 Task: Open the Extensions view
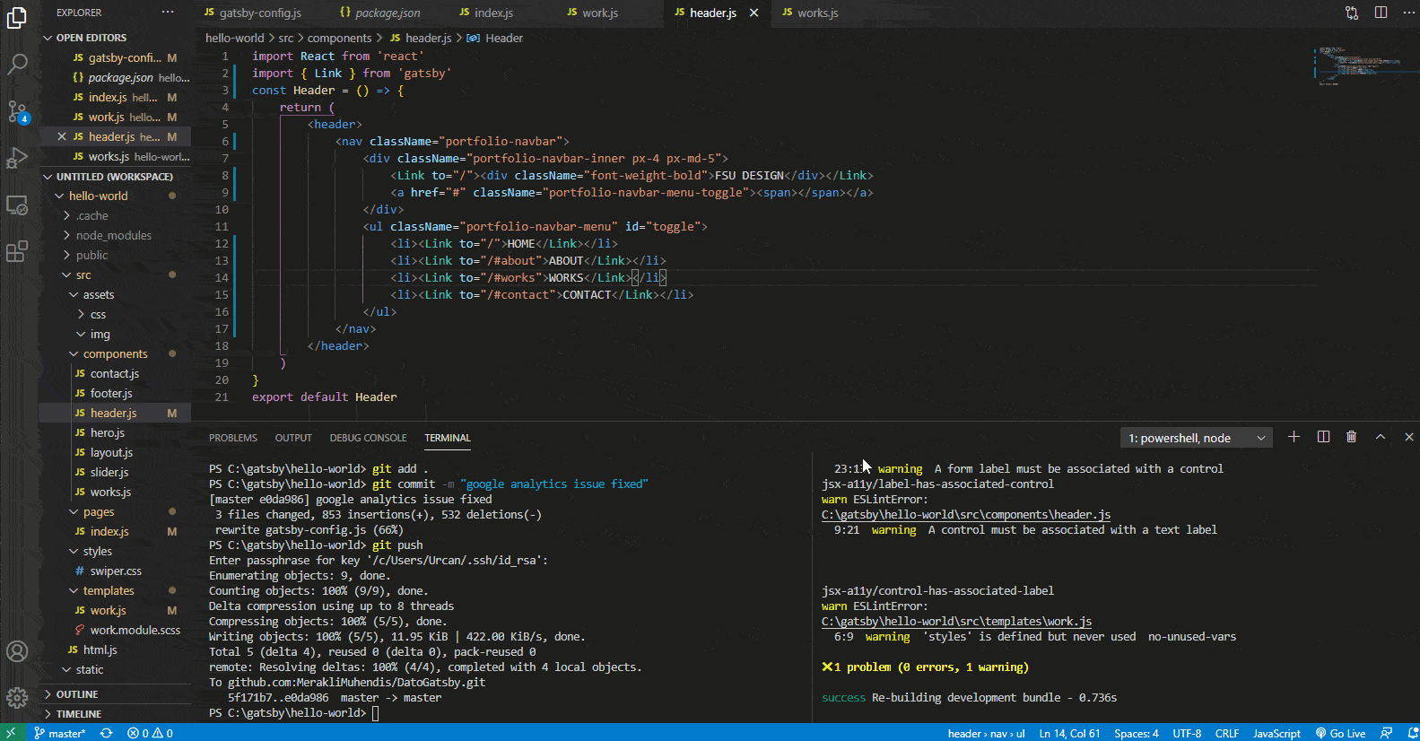17,252
